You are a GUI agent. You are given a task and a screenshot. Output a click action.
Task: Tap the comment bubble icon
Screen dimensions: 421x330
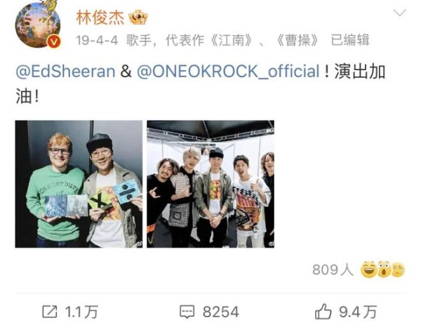[187, 312]
